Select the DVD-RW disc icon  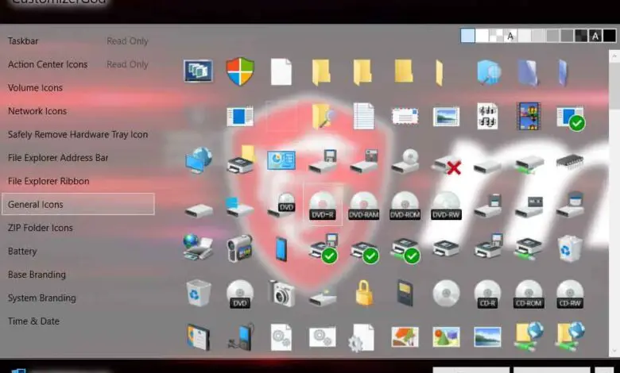[447, 206]
